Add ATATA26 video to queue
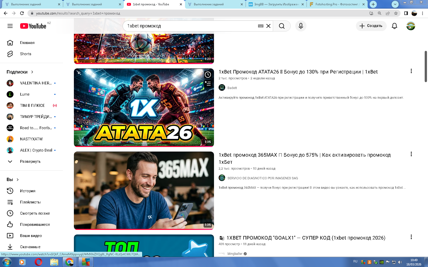 coord(208,83)
